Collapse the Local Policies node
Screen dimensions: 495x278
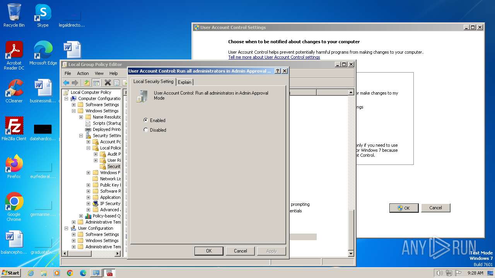pyautogui.click(x=88, y=148)
